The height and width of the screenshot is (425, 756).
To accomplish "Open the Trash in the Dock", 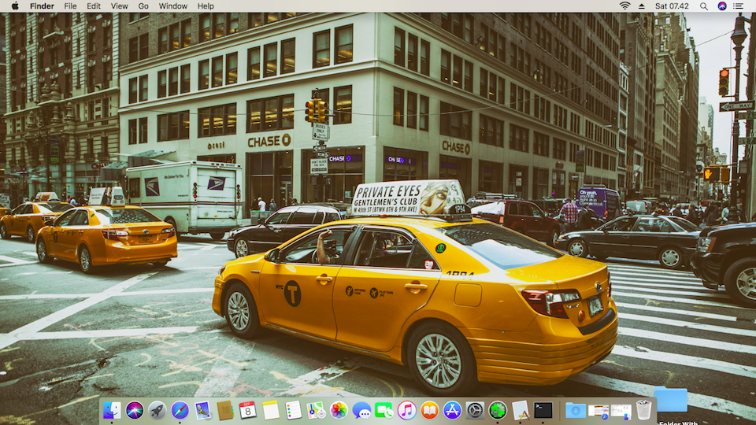I will click(x=644, y=410).
